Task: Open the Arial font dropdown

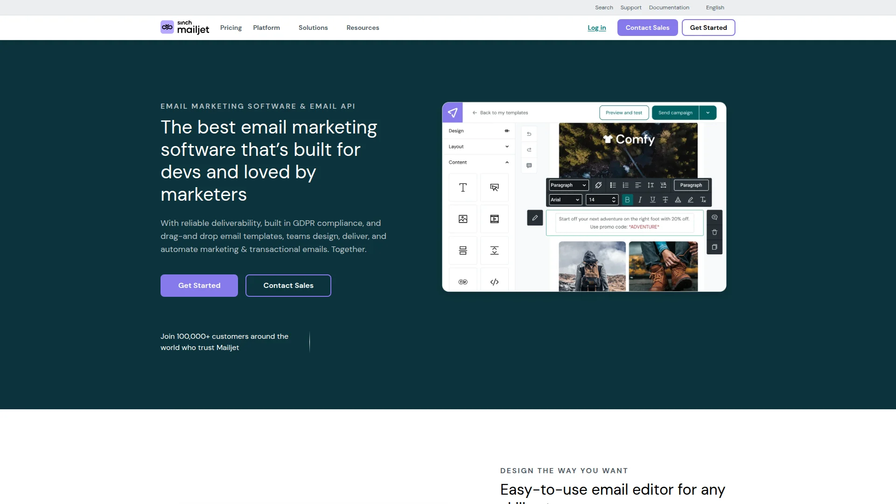Action: click(565, 199)
